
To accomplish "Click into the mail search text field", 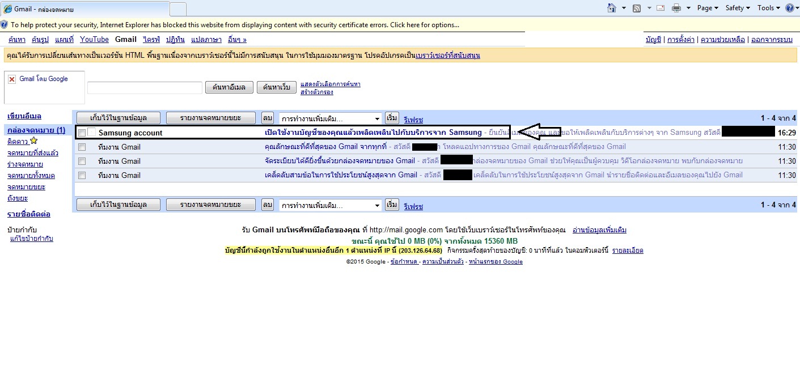I will (x=145, y=88).
